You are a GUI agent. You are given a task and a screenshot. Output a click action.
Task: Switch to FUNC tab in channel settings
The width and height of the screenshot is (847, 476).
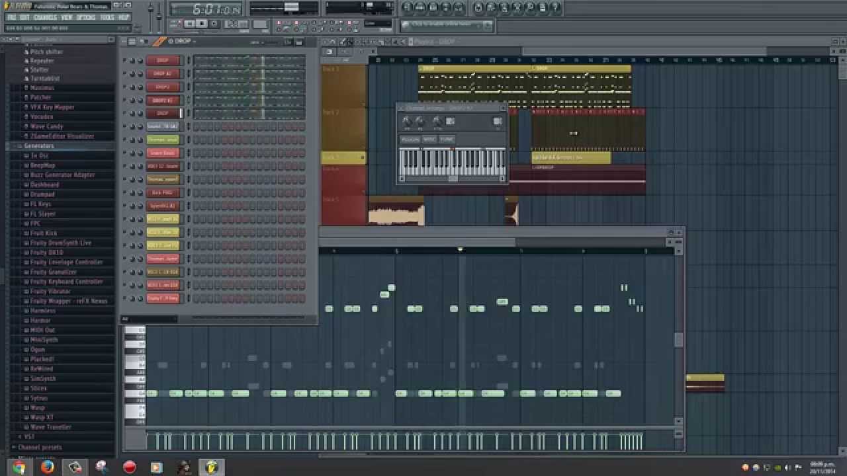coord(447,139)
